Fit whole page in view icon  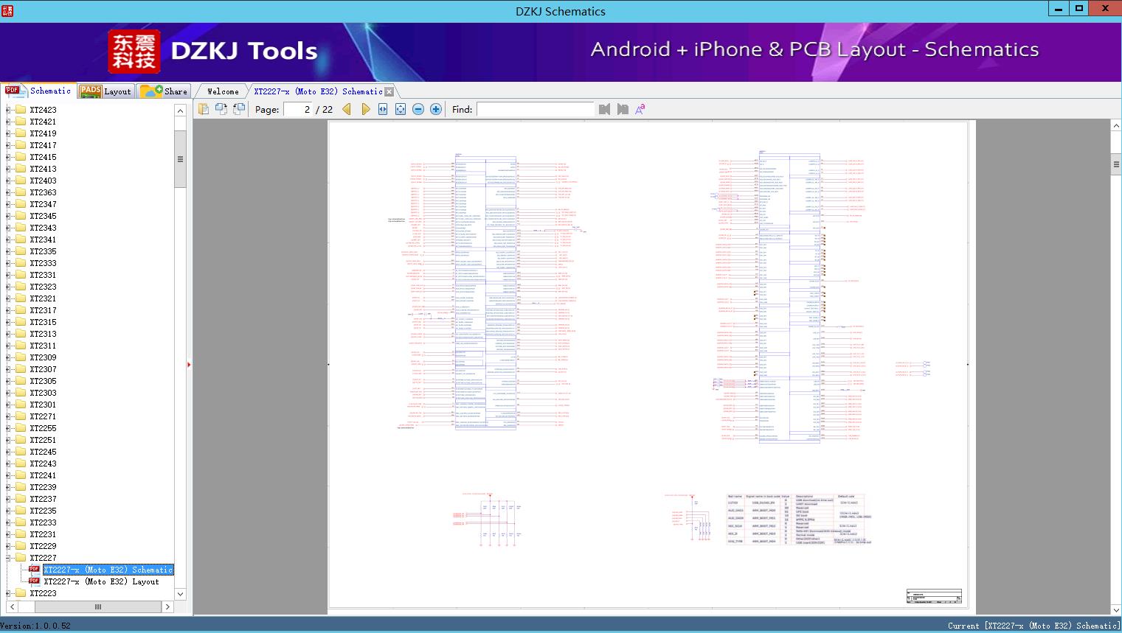[x=400, y=109]
